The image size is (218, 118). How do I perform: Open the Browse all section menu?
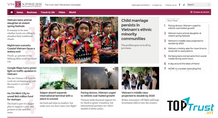[x=200, y=12]
